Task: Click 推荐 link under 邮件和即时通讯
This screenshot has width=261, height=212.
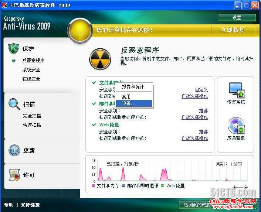Action: [204, 111]
